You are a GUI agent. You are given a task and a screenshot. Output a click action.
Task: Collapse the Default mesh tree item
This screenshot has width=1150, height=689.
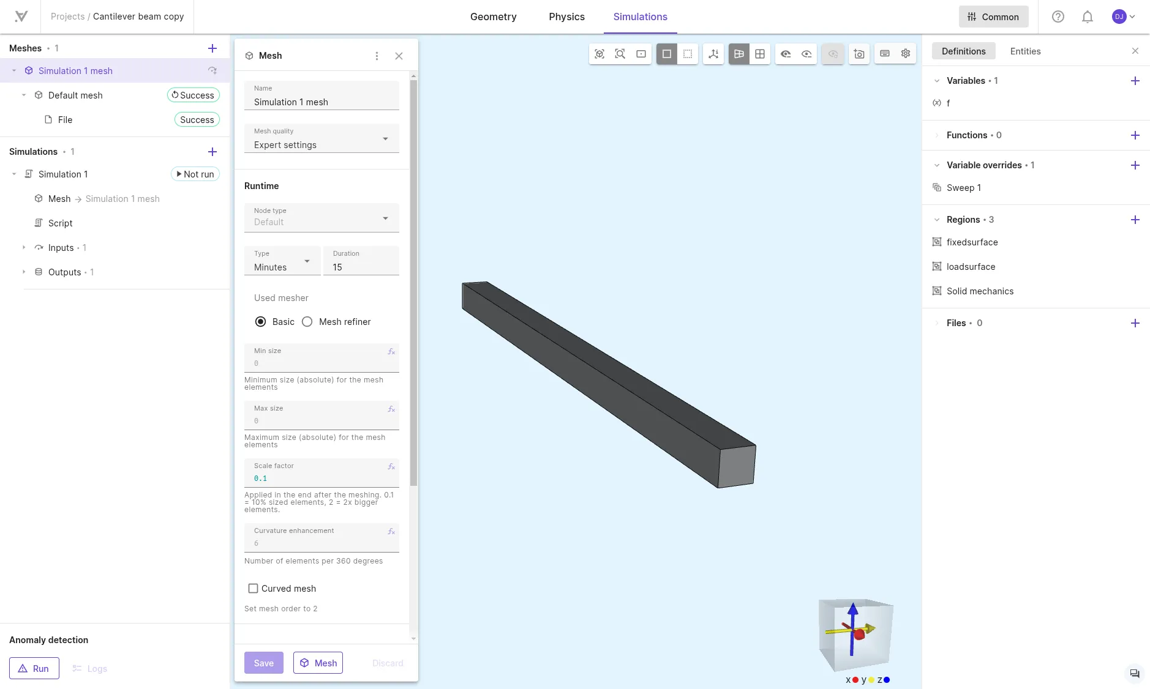24,95
